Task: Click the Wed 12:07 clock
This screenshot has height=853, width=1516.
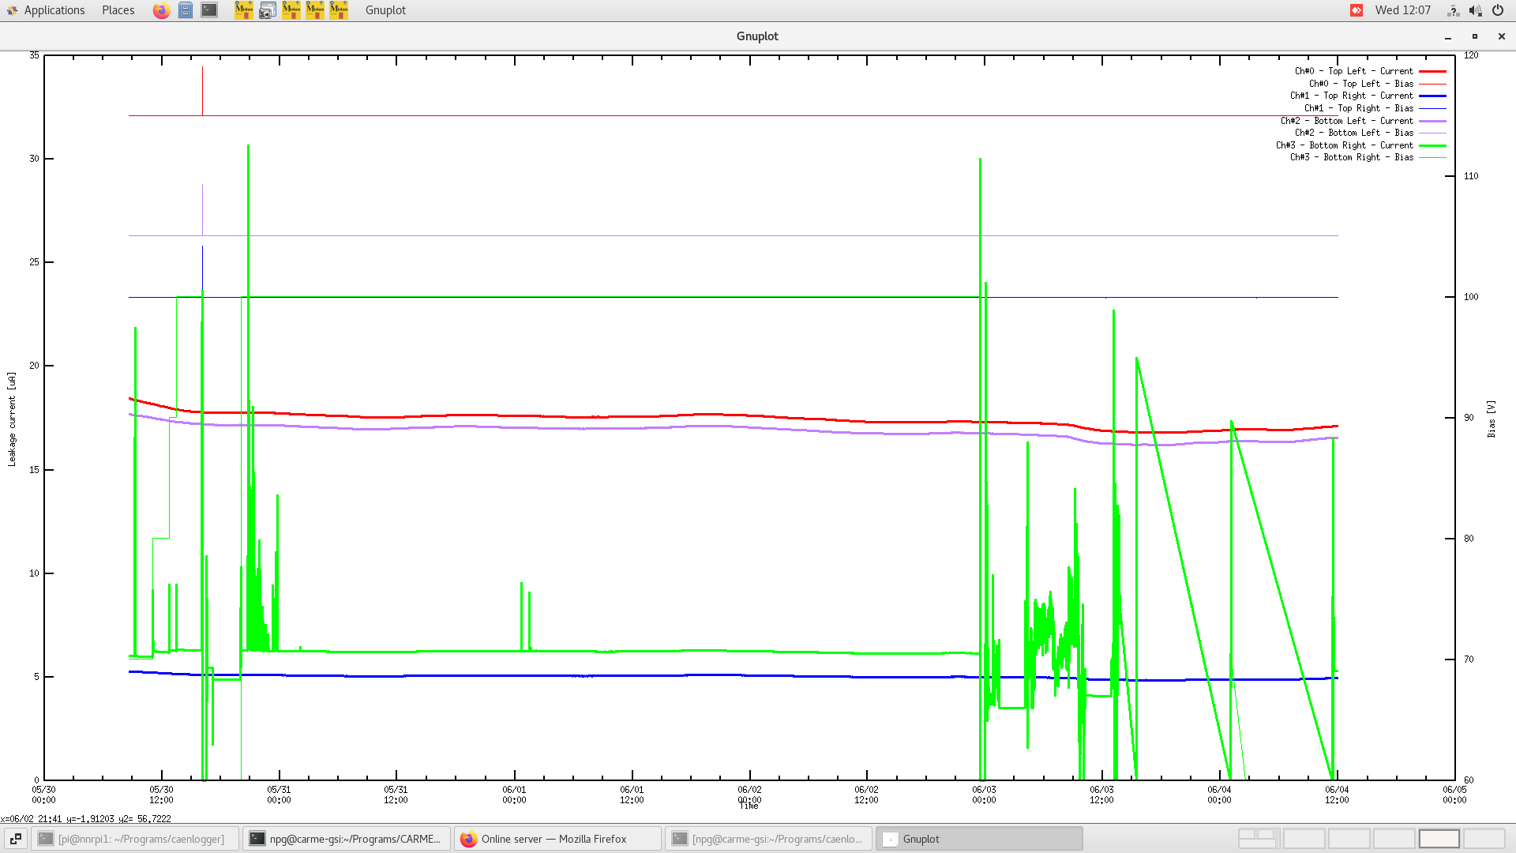Action: 1402,10
